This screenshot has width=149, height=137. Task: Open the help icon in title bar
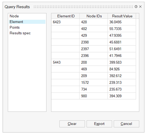tap(136, 7)
